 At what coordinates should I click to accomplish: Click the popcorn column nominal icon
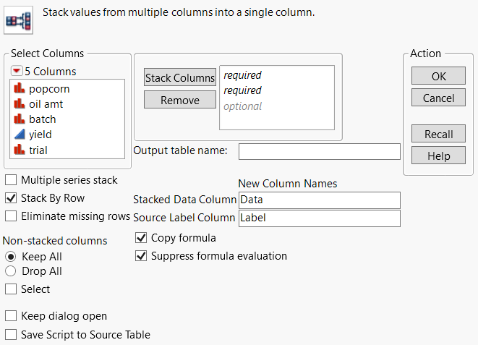tap(20, 89)
